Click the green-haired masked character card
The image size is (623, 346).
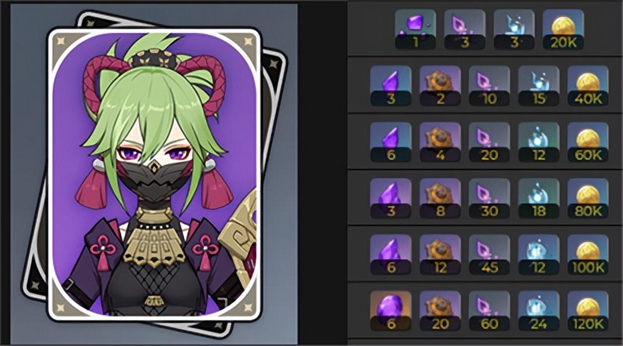pos(154,174)
